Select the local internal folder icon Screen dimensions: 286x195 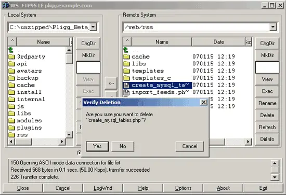coord(11,100)
